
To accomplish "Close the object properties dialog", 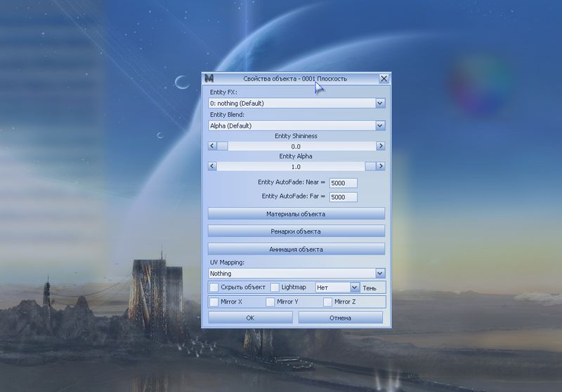I will point(384,79).
